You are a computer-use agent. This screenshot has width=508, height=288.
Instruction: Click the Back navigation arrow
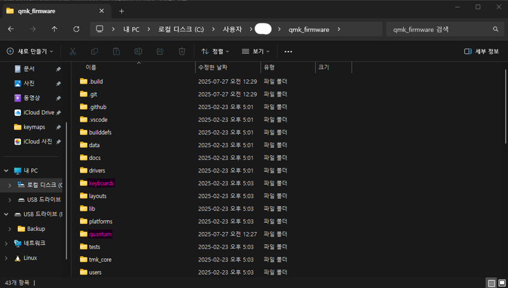coord(11,29)
